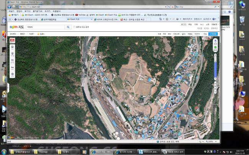This screenshot has height=155, width=249.
Task: Switch to the Naver dictionary browser tab
Action: [x=106, y=19]
